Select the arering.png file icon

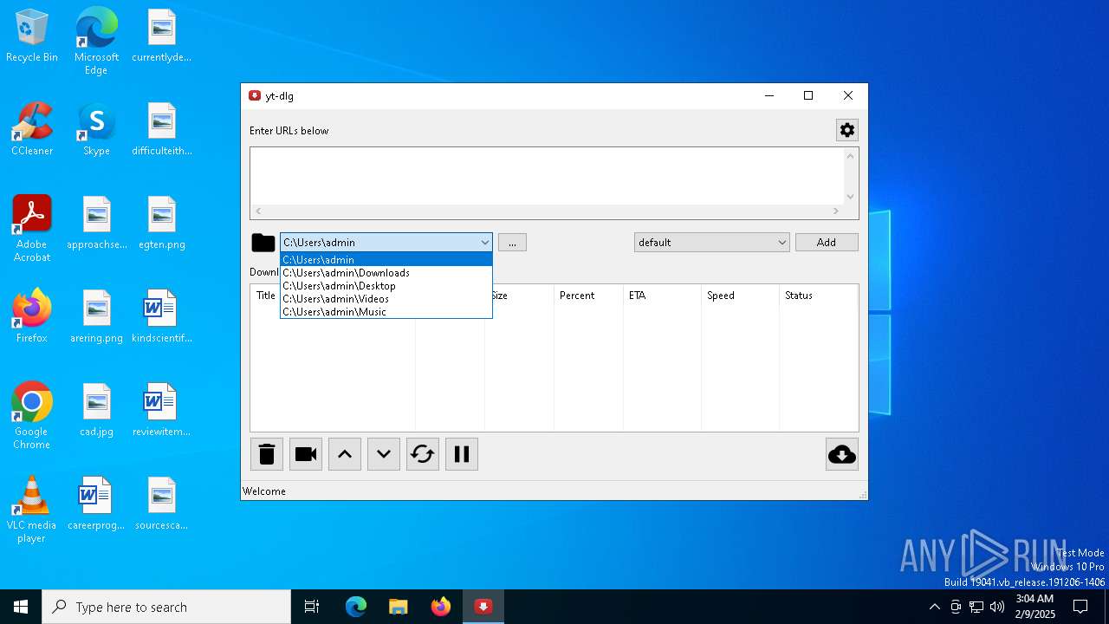[x=96, y=316]
